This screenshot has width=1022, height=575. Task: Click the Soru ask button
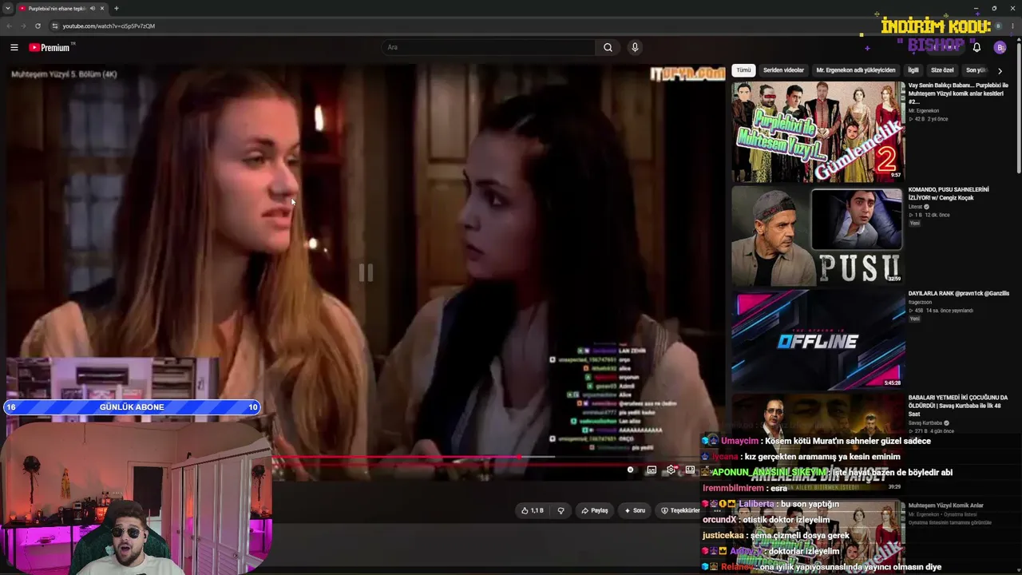coord(635,510)
